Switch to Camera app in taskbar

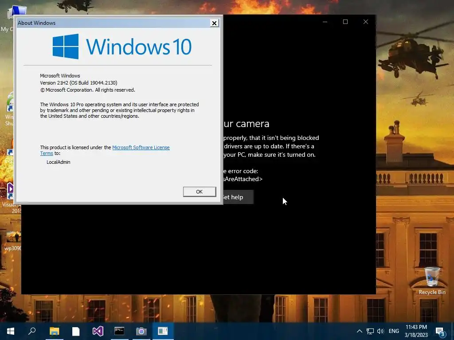(x=141, y=331)
